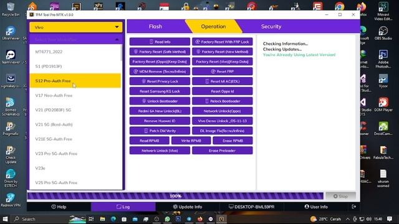Click the model list scrollbar
The image size is (399, 224).
coord(122,53)
